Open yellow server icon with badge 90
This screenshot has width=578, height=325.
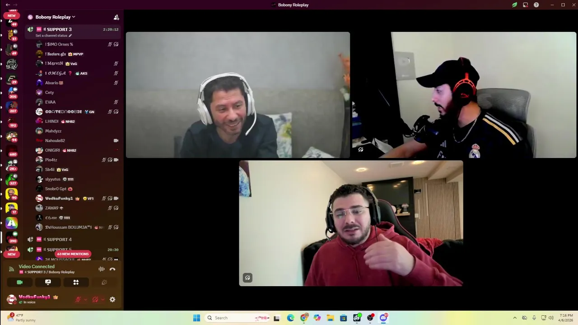tap(12, 194)
